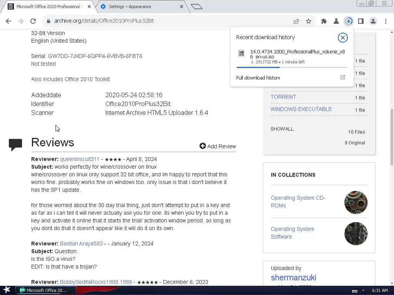The width and height of the screenshot is (394, 295).
Task: Reload the archive.org page
Action: pos(33,21)
